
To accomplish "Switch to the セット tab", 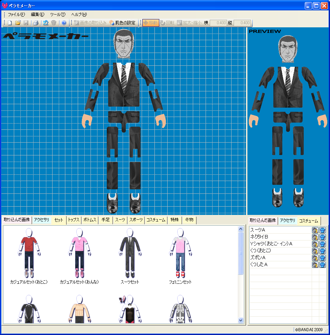I will click(x=59, y=220).
